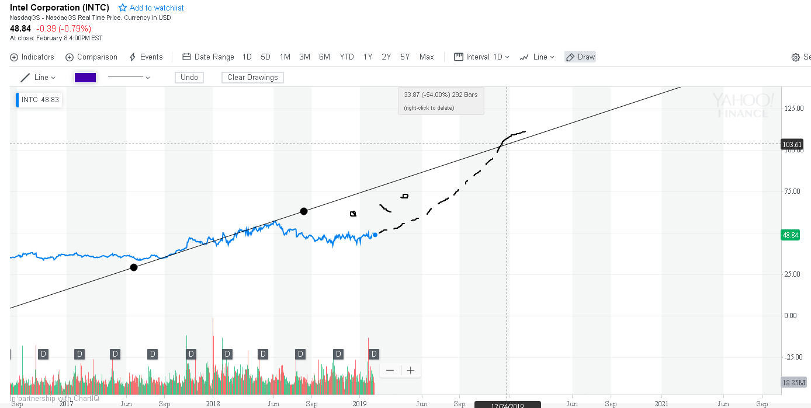
Task: Click the zoom in plus icon
Action: tap(410, 370)
